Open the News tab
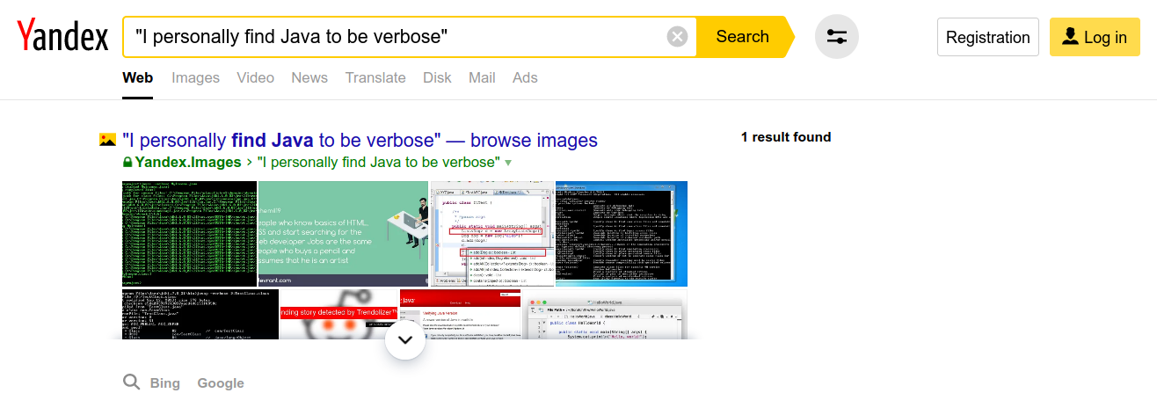The image size is (1157, 415). pyautogui.click(x=309, y=77)
